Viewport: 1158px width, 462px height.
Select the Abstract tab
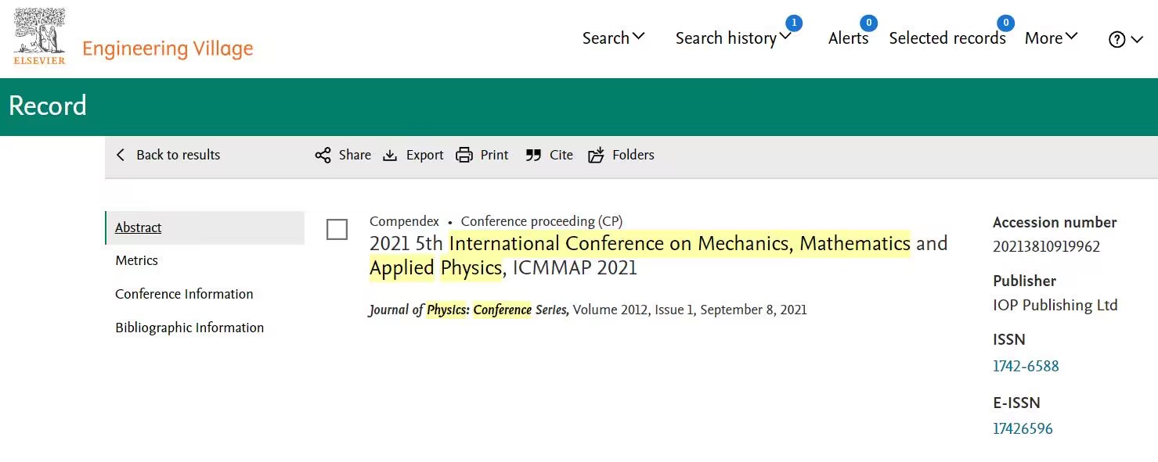pos(204,227)
